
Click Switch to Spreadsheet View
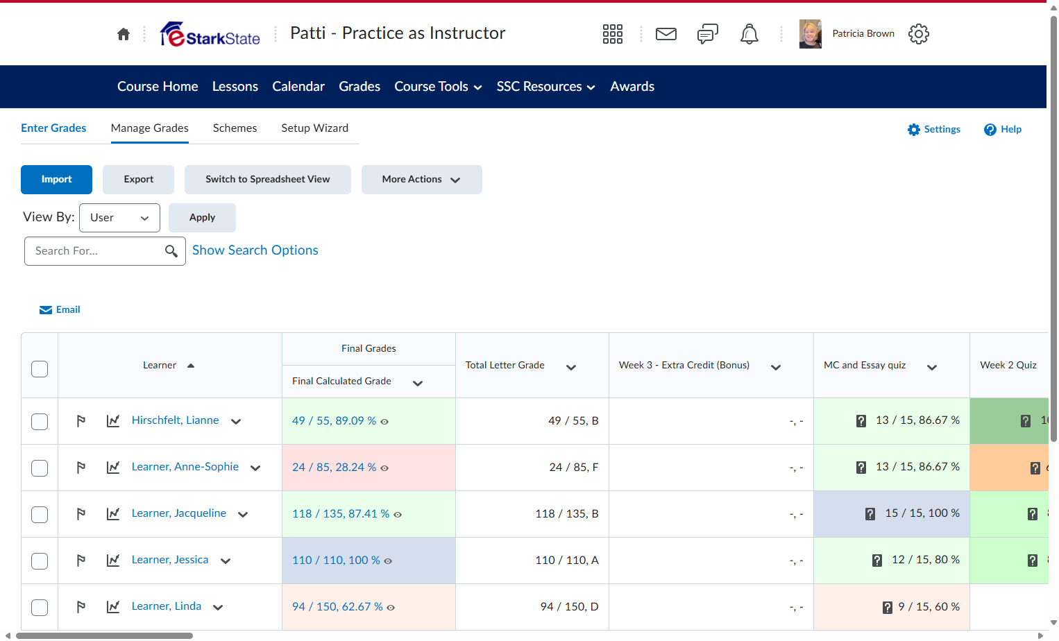pyautogui.click(x=268, y=180)
